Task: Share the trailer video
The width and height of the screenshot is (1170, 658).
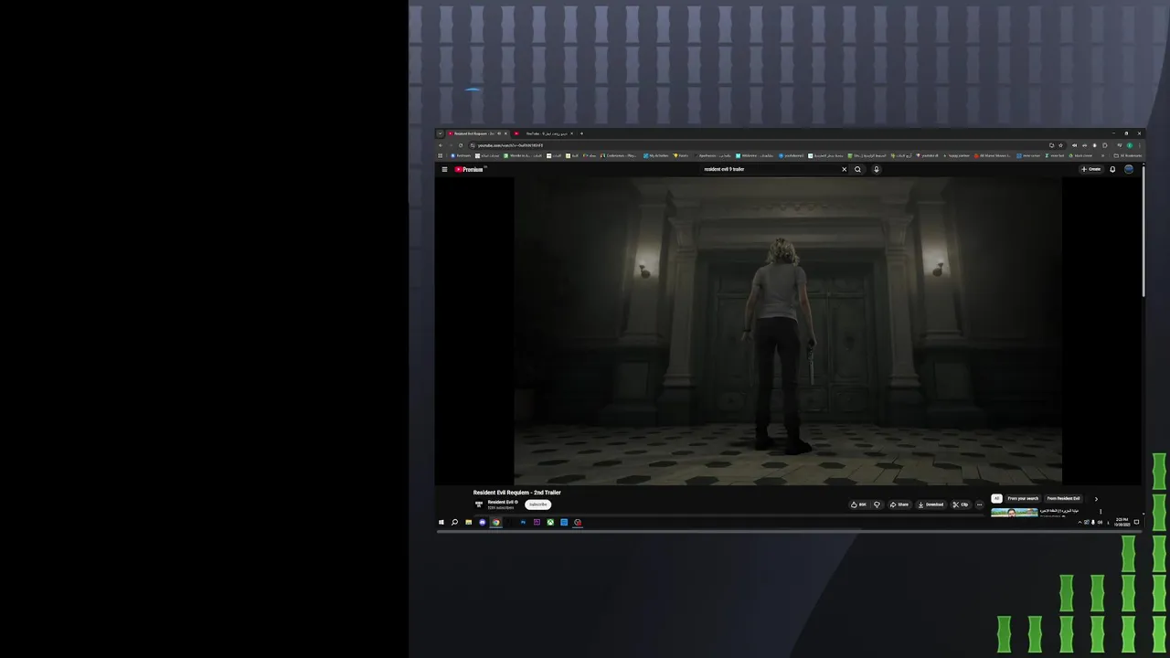Action: [x=899, y=504]
